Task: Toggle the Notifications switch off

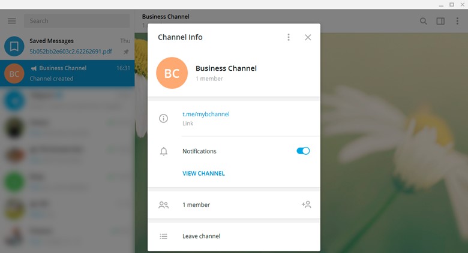Action: click(x=303, y=151)
